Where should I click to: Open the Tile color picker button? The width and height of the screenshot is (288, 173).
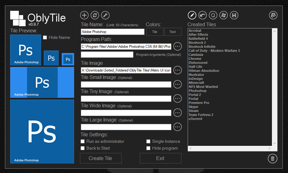(x=155, y=32)
